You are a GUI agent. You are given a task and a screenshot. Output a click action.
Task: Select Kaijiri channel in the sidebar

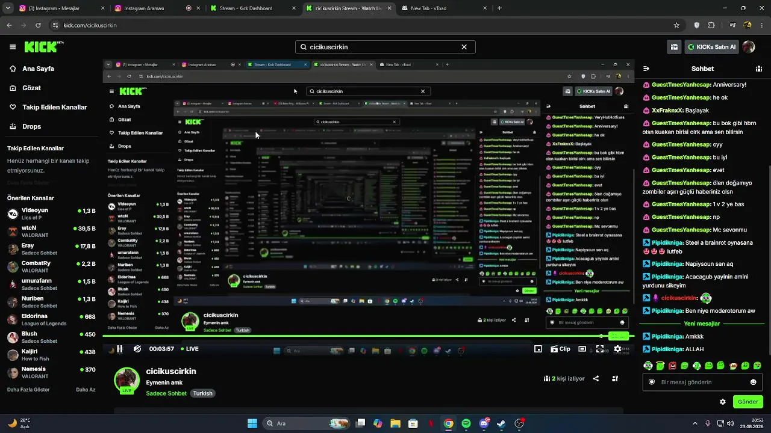click(51, 355)
